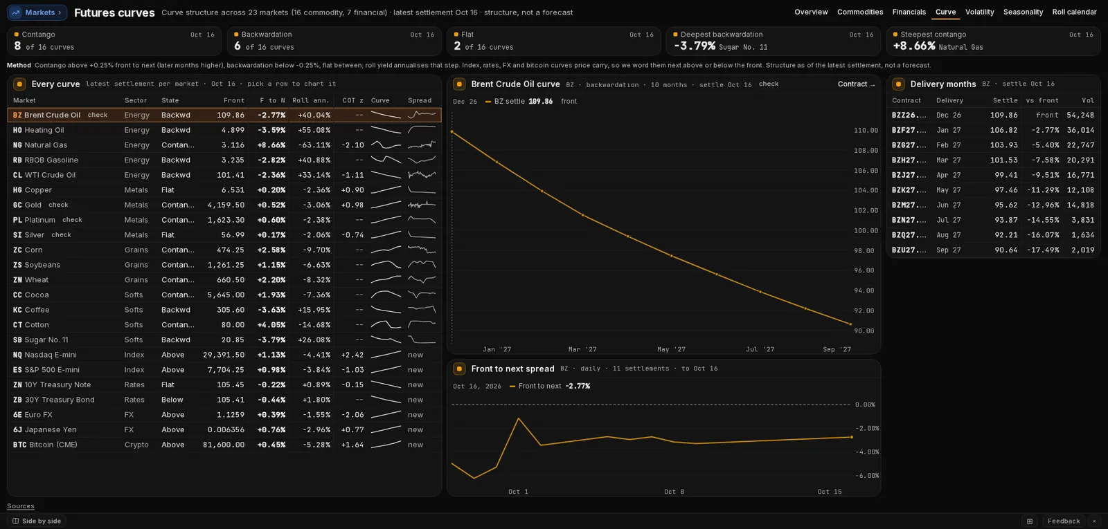This screenshot has width=1108, height=529.
Task: Click the Roll ann. column header
Action: click(311, 100)
